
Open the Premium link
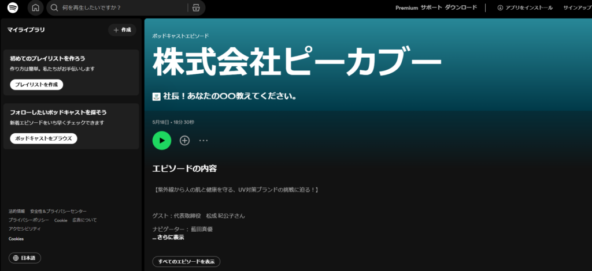point(406,7)
